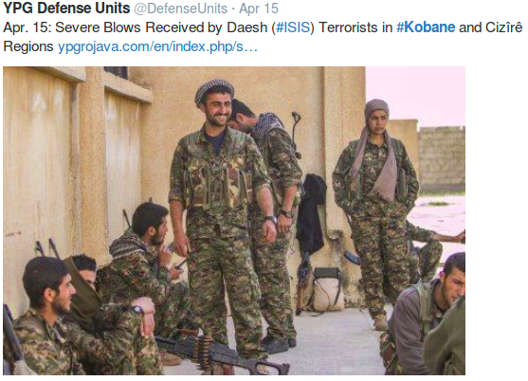Click the @DefenseUnits handle

coord(180,9)
